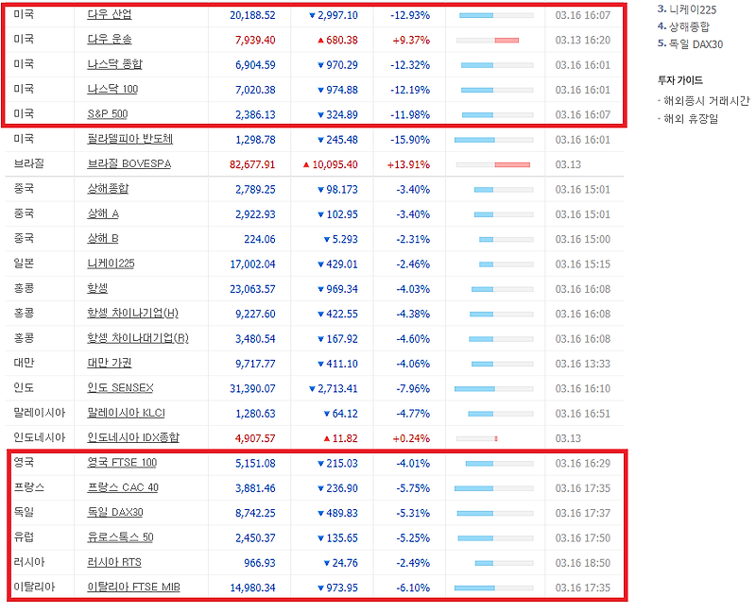Open the 해외 휴장일 guide link

click(691, 119)
